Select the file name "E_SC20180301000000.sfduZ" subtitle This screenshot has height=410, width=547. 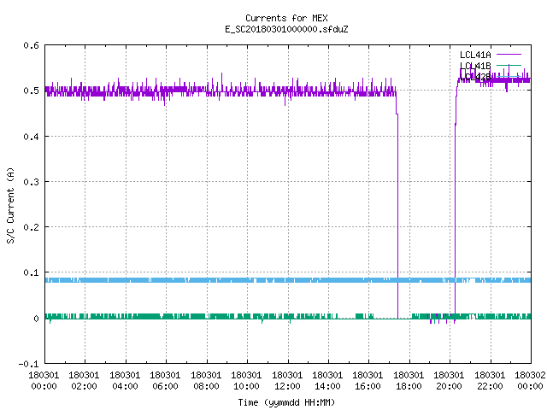click(286, 29)
